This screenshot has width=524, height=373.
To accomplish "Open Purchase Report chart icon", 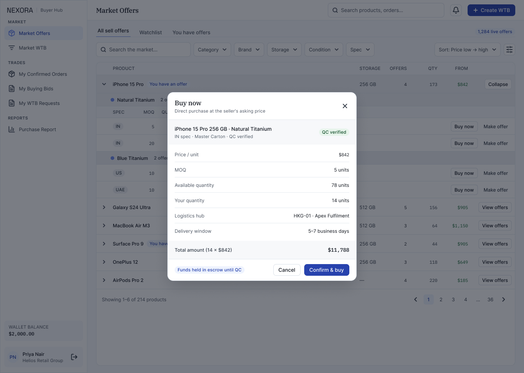I will point(12,129).
